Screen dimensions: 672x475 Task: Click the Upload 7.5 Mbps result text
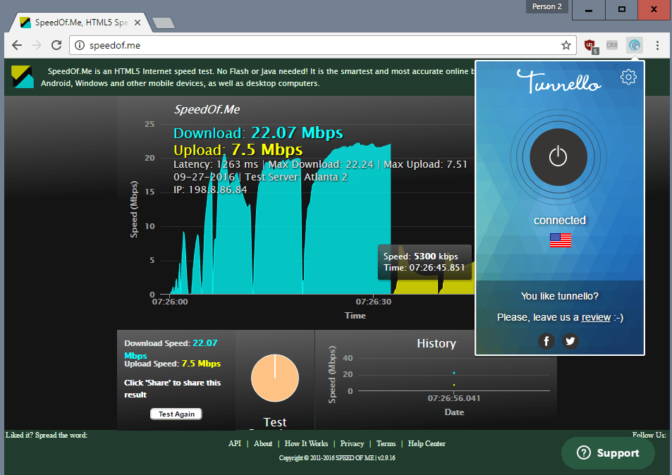238,149
